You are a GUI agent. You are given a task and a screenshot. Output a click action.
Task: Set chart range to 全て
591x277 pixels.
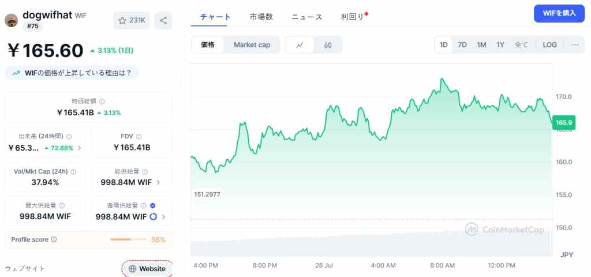(x=521, y=45)
